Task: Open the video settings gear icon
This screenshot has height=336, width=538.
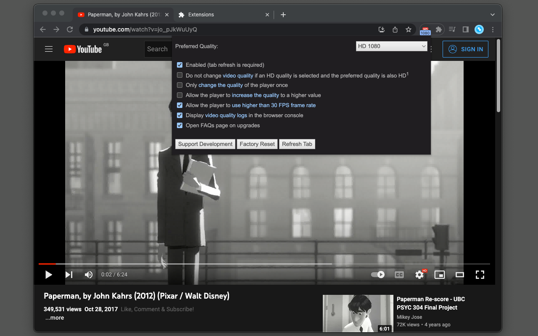Action: click(419, 275)
